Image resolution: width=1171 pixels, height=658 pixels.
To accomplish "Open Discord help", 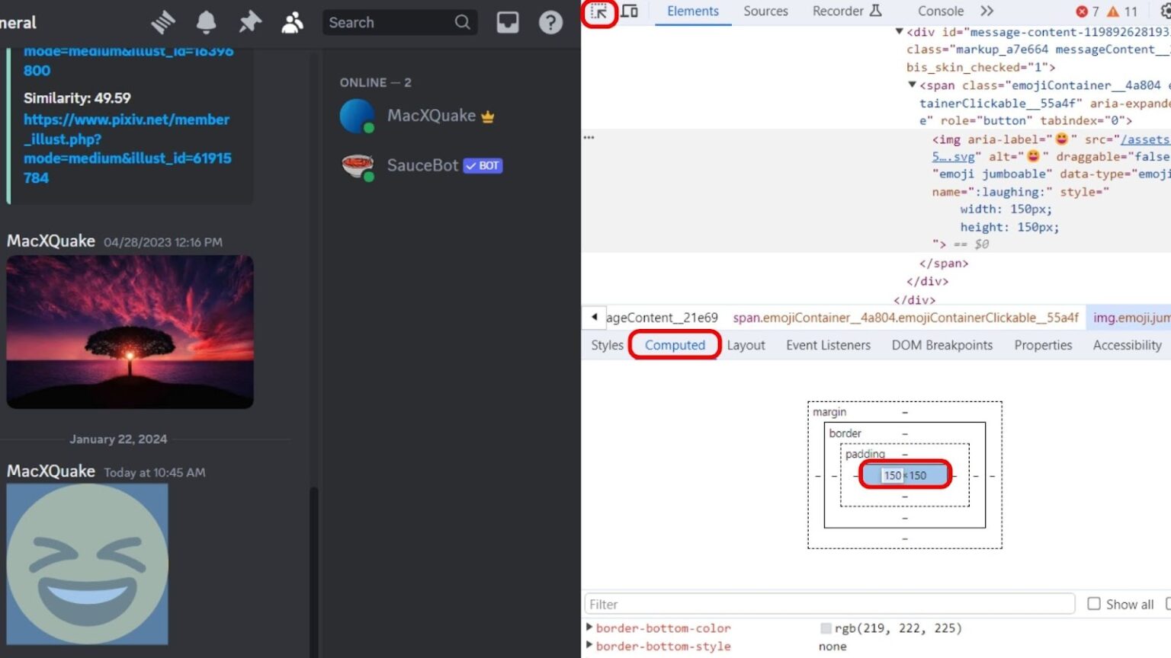I will pyautogui.click(x=550, y=22).
